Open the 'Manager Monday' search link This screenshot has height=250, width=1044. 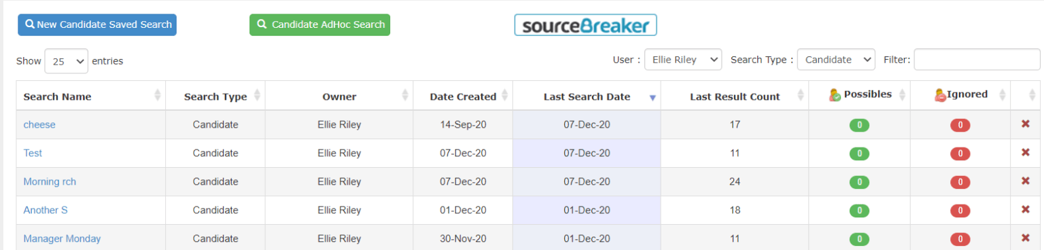[x=62, y=238]
